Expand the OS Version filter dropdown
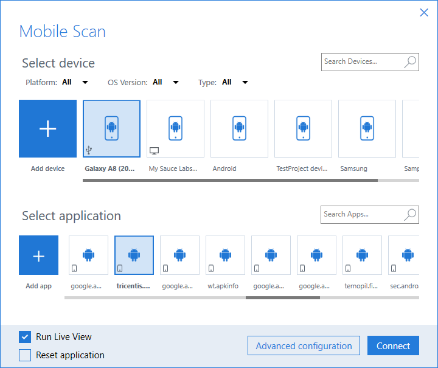The height and width of the screenshot is (368, 438). pos(175,82)
